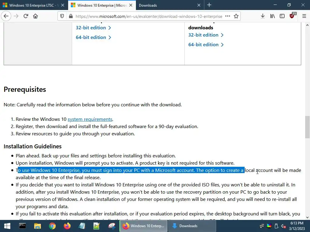Toggle the Firefox sidebar view
Viewport: 310px width, 232px height.
tap(282, 16)
